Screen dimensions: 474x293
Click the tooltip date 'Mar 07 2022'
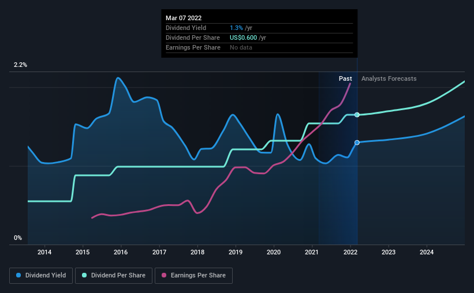click(184, 18)
